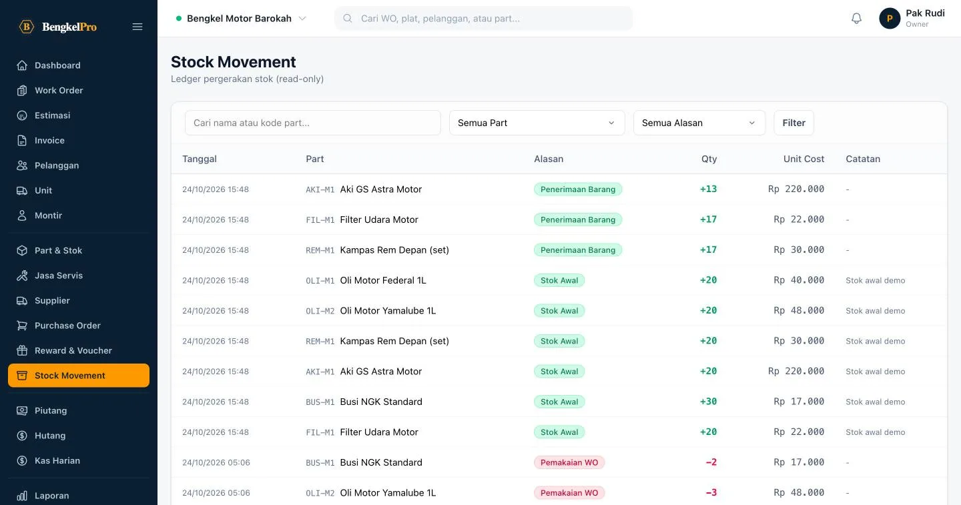The width and height of the screenshot is (961, 505).
Task: Open the Piutang menu item
Action: (79, 411)
